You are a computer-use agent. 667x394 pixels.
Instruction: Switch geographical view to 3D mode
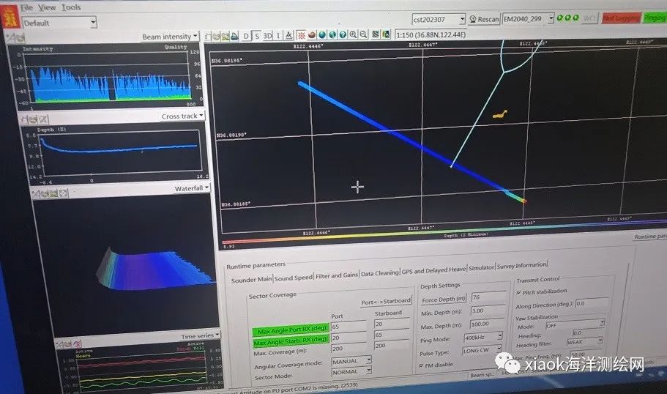coord(267,35)
